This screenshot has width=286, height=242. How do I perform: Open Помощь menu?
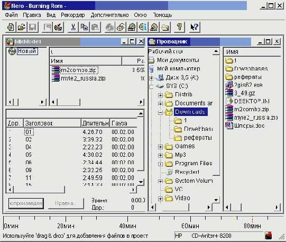point(162,15)
